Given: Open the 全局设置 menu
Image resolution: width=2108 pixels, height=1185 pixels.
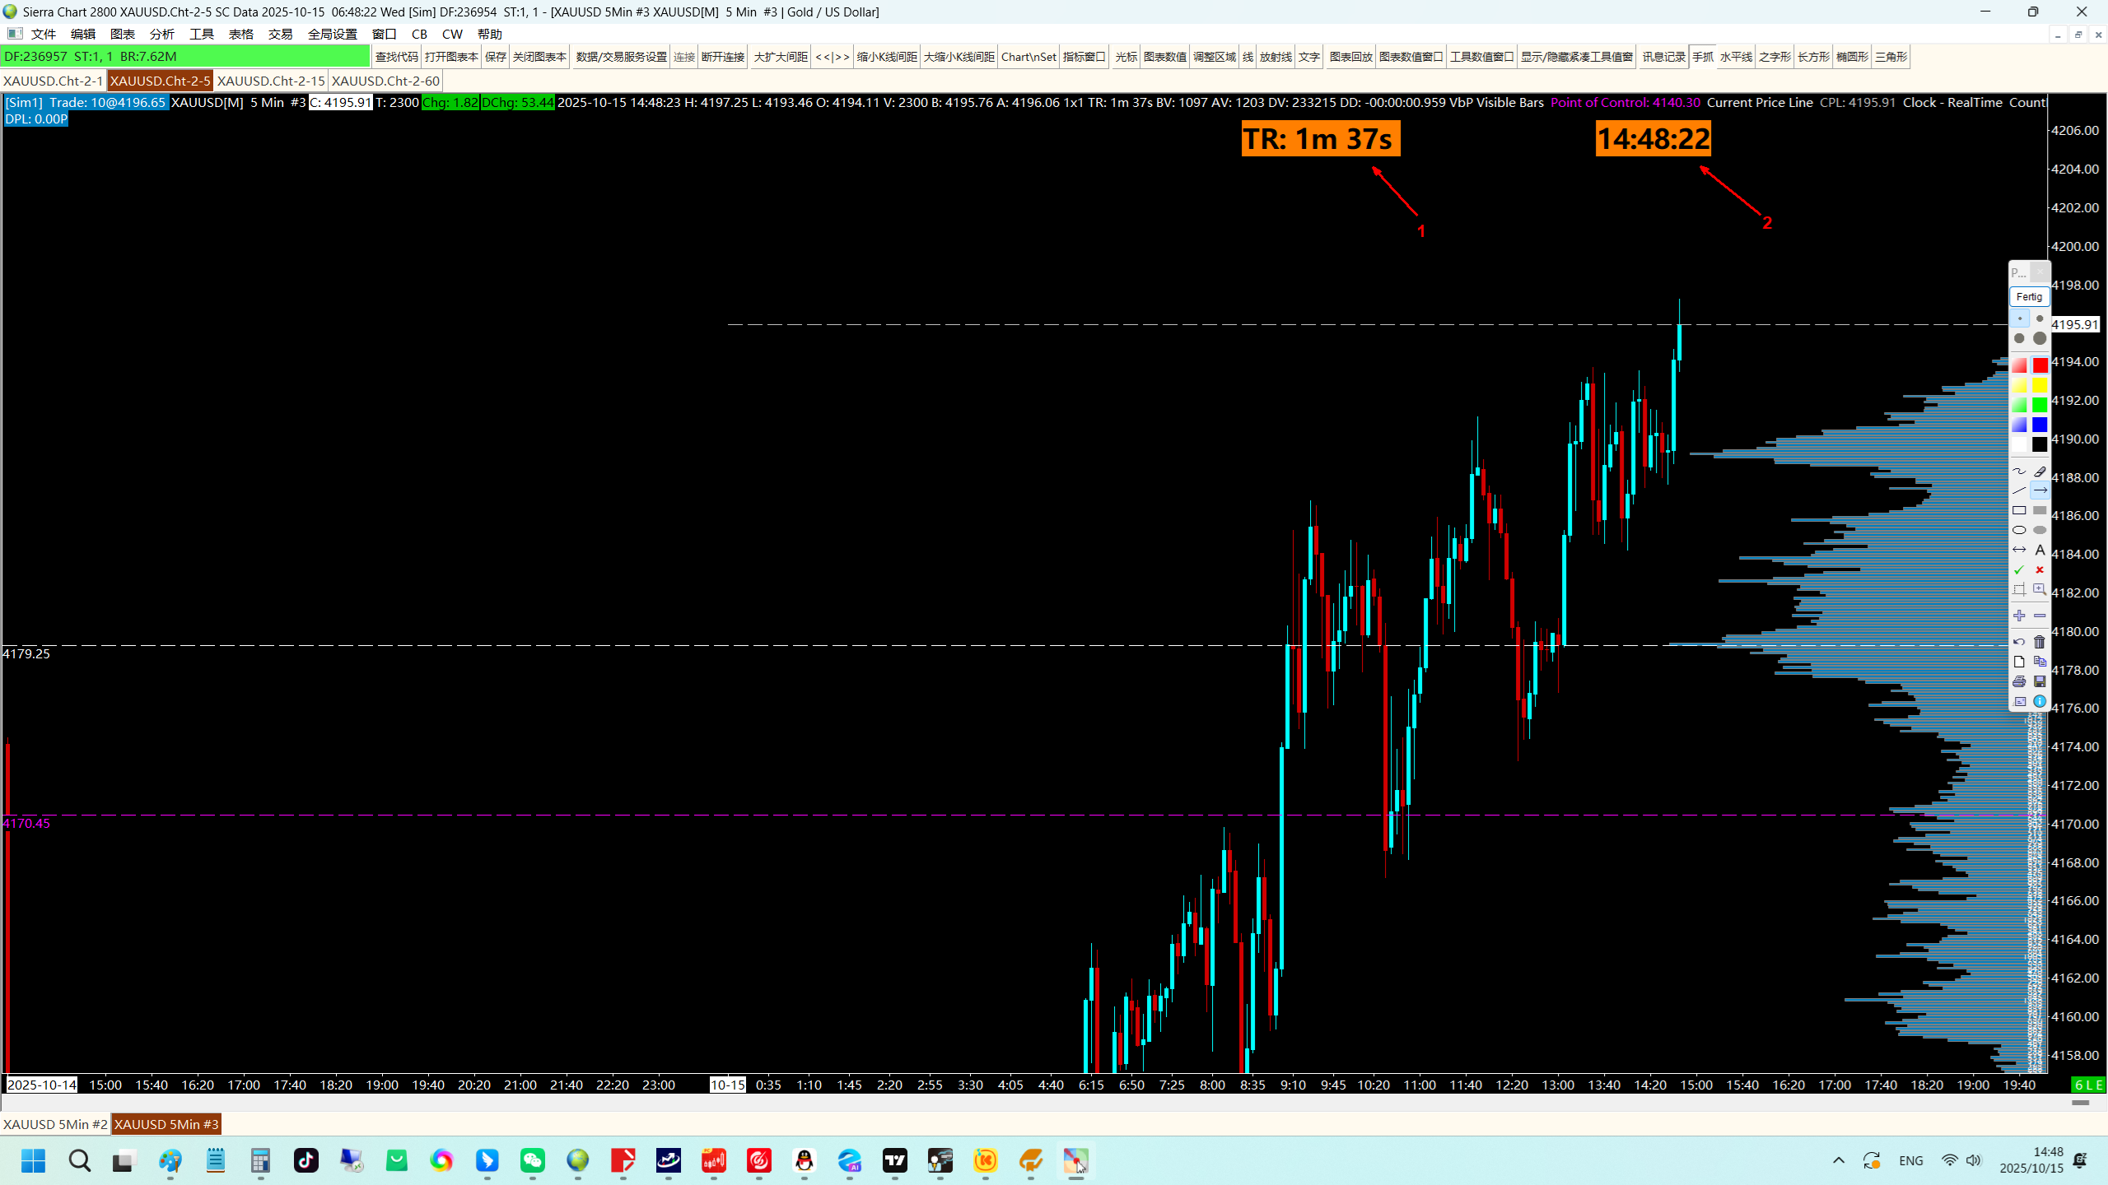Looking at the screenshot, I should [x=332, y=34].
